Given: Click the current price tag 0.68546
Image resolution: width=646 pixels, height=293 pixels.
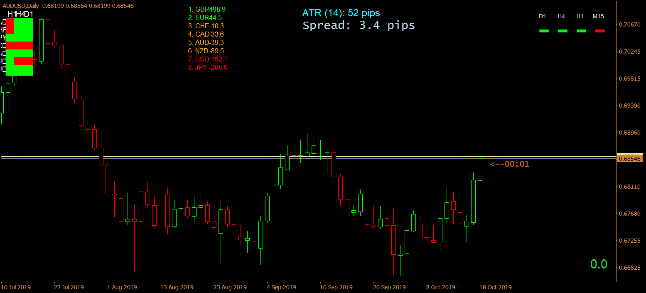Looking at the screenshot, I should (x=630, y=158).
